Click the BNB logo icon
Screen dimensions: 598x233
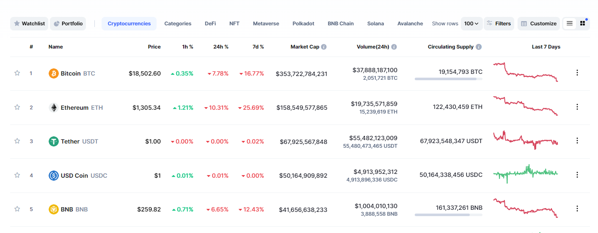click(53, 209)
